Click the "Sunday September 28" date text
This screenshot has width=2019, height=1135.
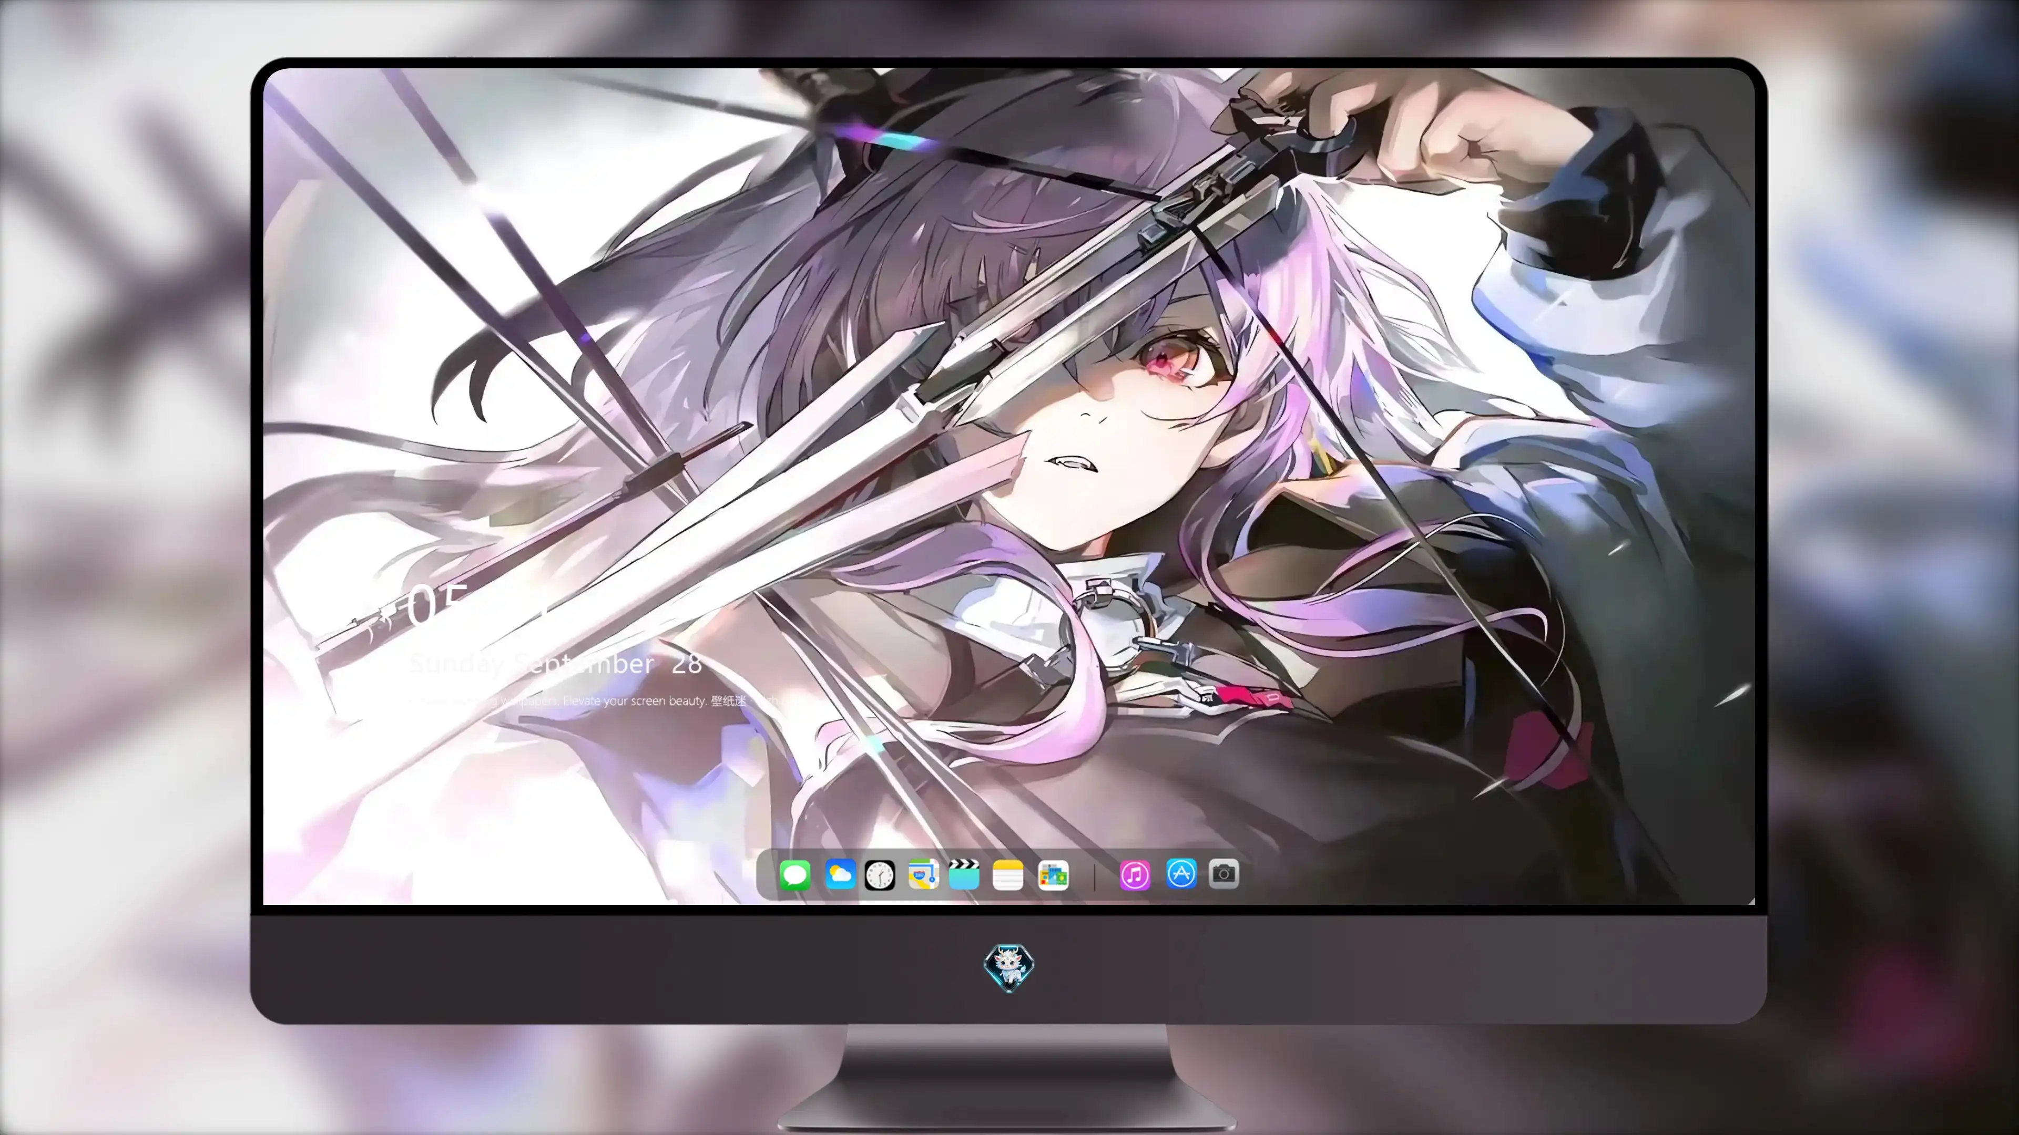pyautogui.click(x=556, y=664)
